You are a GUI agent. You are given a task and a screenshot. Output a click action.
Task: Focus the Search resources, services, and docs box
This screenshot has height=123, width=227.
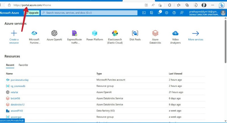tap(89, 13)
